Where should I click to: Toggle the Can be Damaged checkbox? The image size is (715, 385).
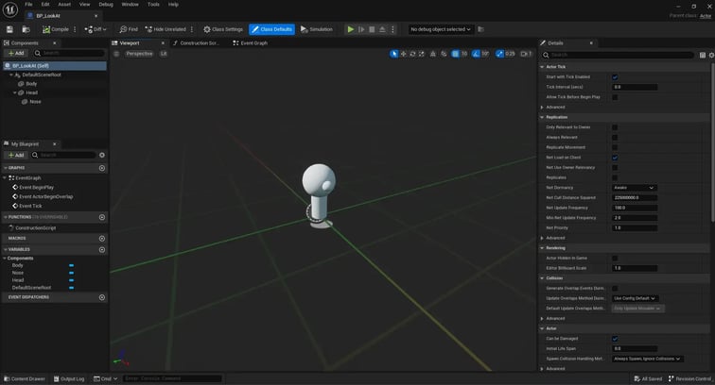[x=615, y=338]
